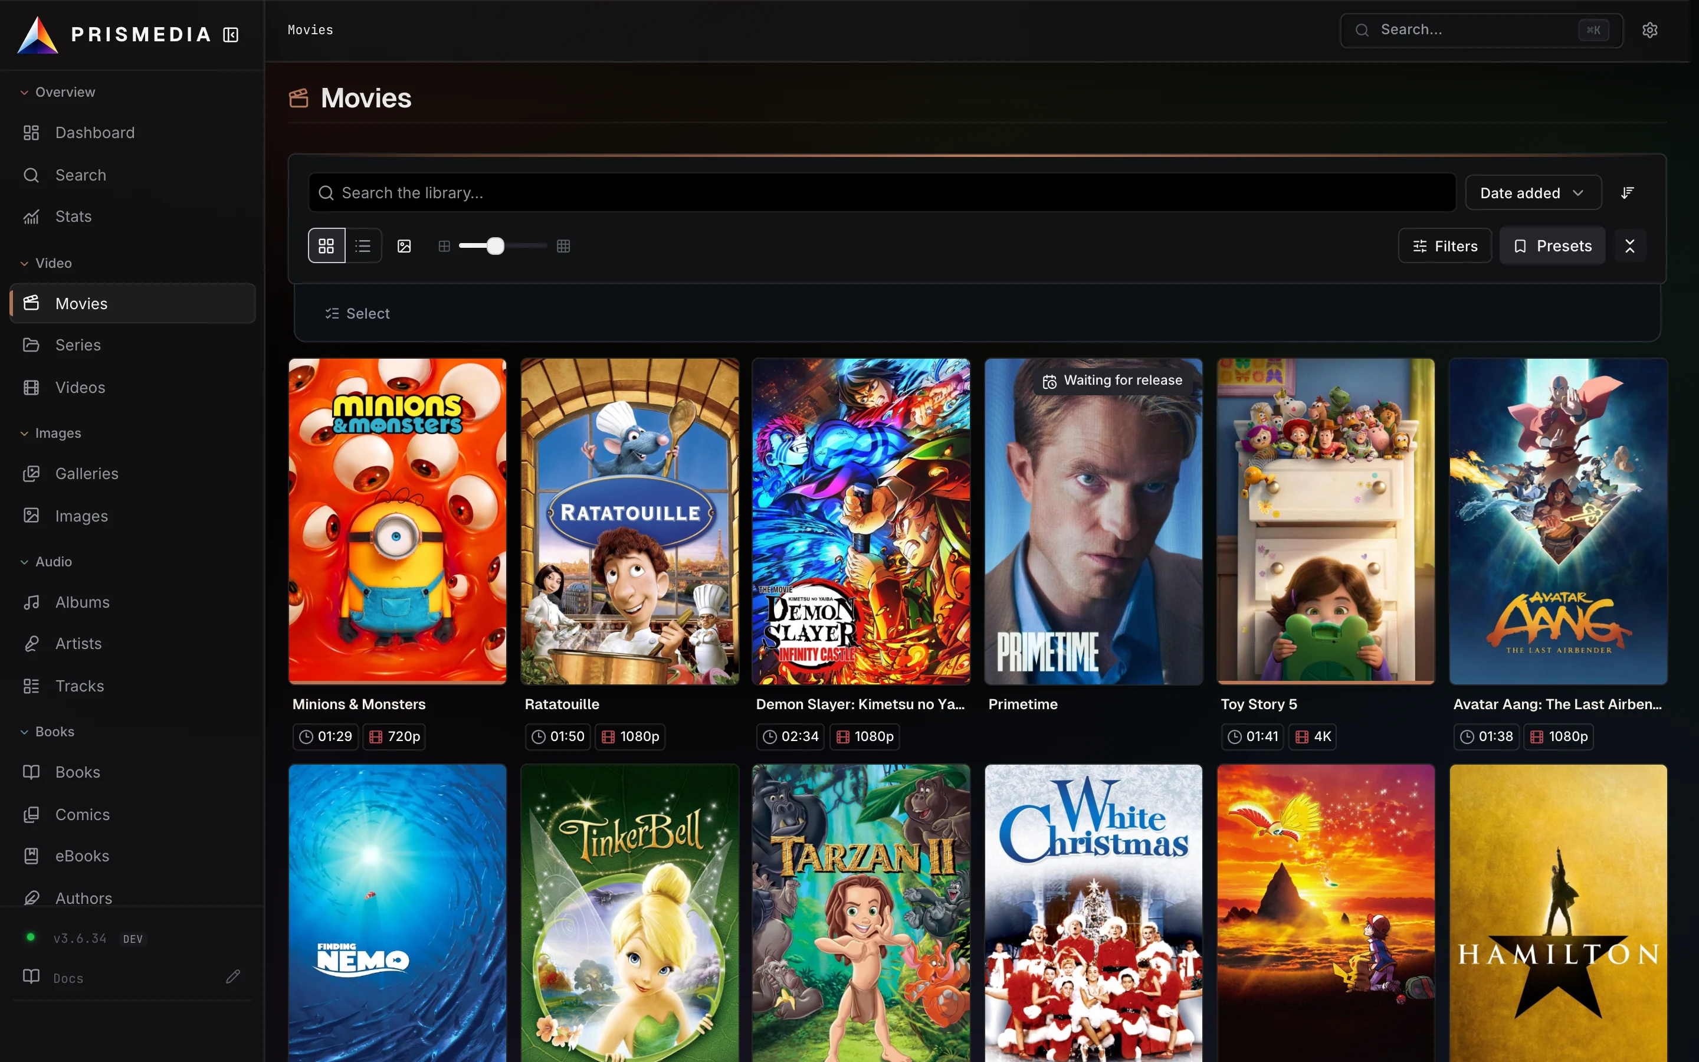The height and width of the screenshot is (1062, 1699).
Task: Open the Primetime poster
Action: tap(1094, 521)
